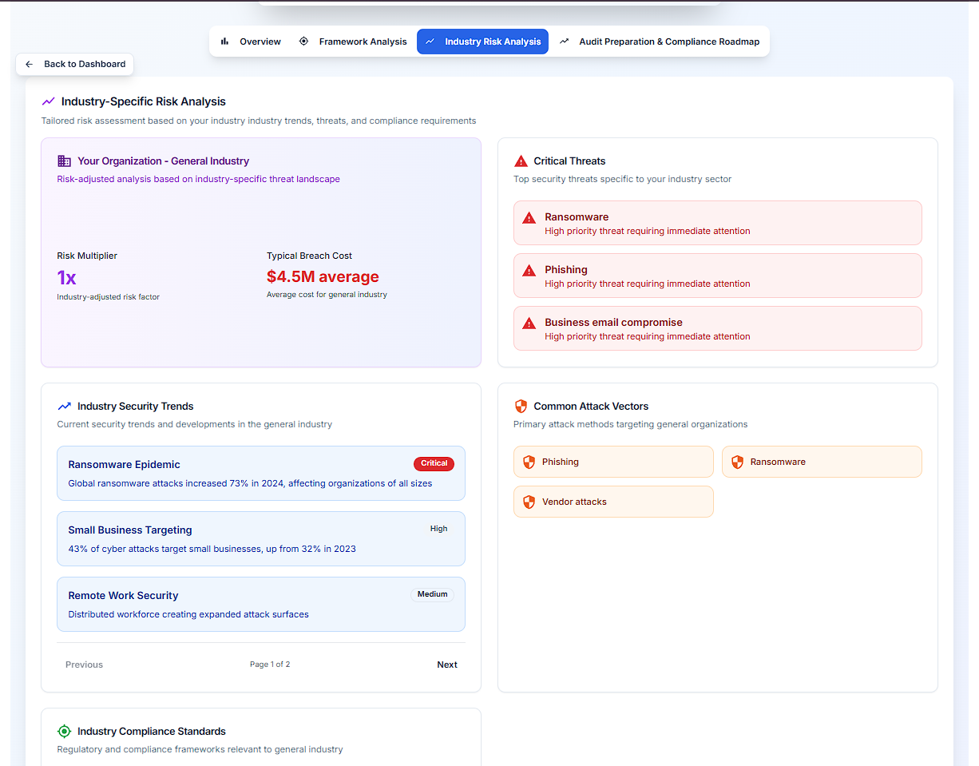Click the Medium badge on Remote Work Security
This screenshot has height=766, width=979.
[x=432, y=594]
